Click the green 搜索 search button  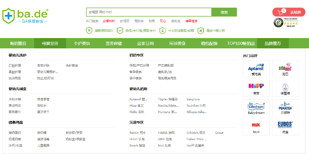[224, 12]
